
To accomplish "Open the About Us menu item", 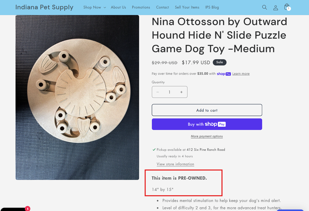I will click(x=118, y=7).
